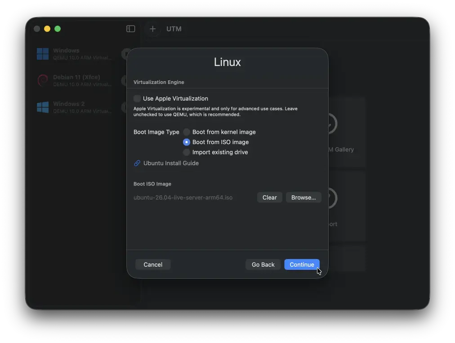Click the Virtualization Engine heading

coord(159,82)
